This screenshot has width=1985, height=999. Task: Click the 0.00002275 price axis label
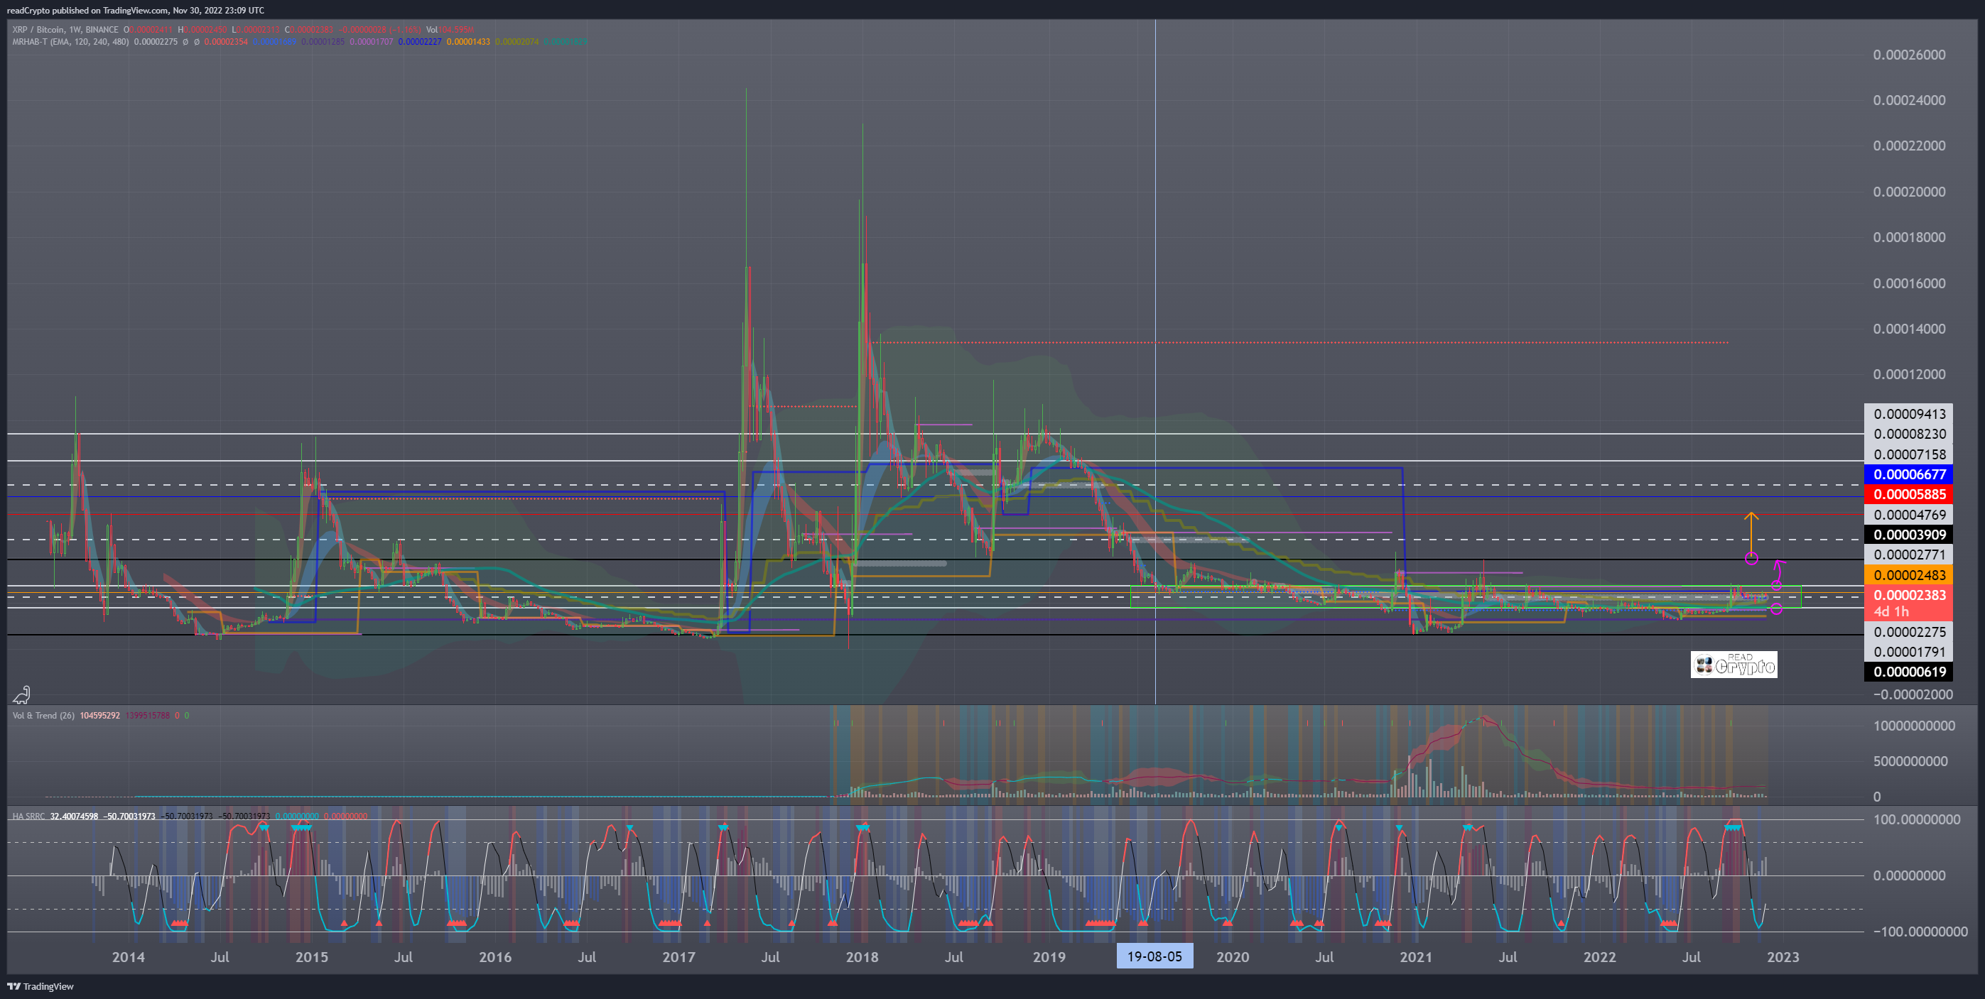click(x=1908, y=632)
